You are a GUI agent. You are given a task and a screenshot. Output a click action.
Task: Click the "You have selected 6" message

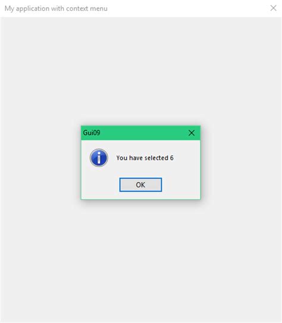(145, 158)
